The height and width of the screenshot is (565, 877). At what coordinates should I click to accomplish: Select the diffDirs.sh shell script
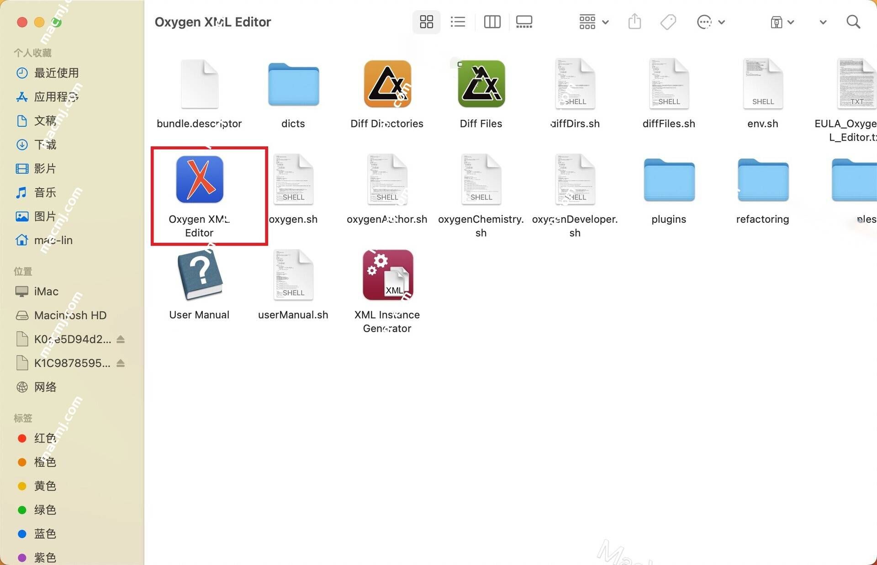click(575, 84)
